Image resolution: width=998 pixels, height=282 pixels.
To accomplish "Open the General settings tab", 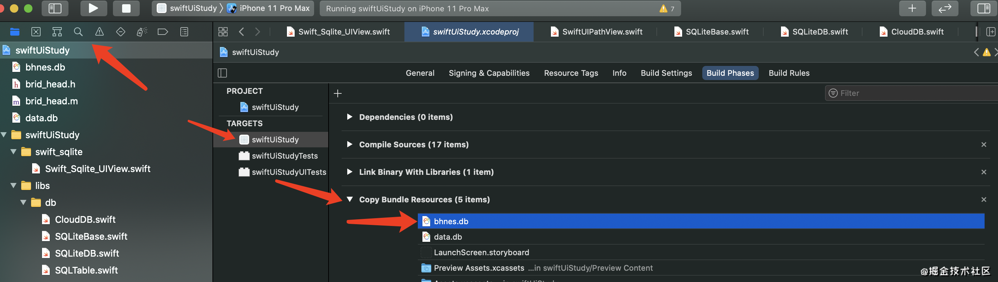I will [x=420, y=73].
